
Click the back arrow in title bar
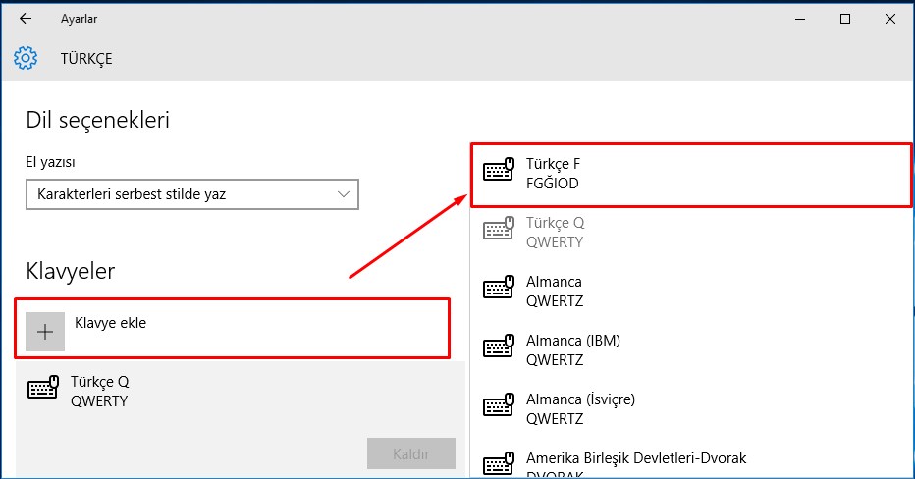(26, 19)
